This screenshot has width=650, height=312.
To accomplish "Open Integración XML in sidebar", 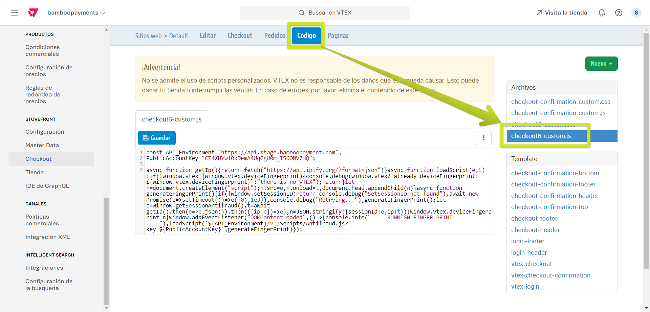I will tap(48, 237).
